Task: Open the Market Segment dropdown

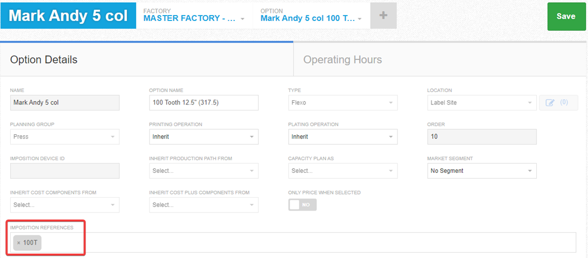Action: click(x=482, y=171)
